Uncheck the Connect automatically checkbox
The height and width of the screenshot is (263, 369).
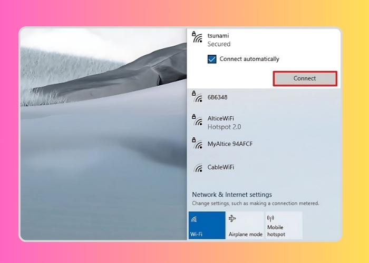tap(212, 59)
